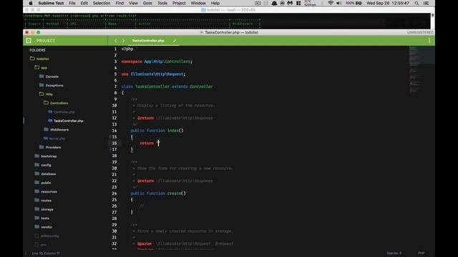Click the M icon in the menu bar
458x257 pixels.
[x=290, y=3]
